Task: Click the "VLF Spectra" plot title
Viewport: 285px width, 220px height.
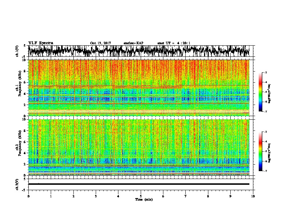Action: point(41,43)
